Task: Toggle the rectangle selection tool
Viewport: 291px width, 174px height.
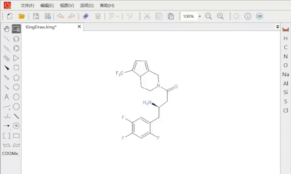Action: click(x=16, y=29)
